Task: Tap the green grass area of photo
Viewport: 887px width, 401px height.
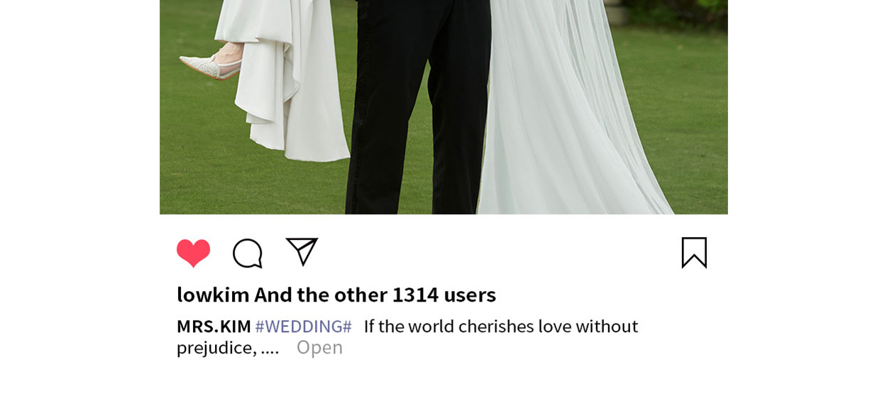Action: point(681,128)
